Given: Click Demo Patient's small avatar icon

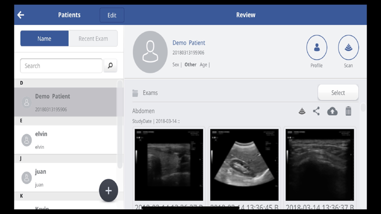Looking at the screenshot, I should coord(27,103).
